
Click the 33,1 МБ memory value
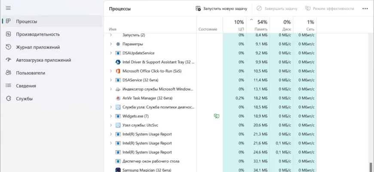tap(261, 161)
